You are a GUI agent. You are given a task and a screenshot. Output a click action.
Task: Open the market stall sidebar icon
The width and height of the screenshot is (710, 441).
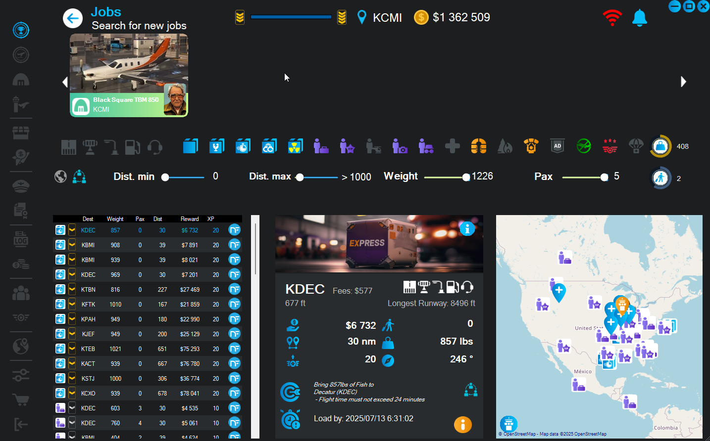point(21,132)
